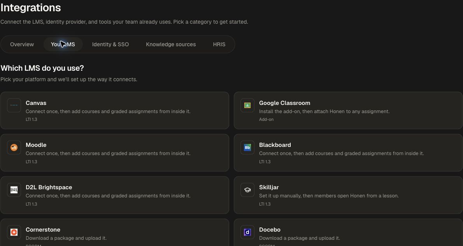Switch to the Overview tab
This screenshot has width=463, height=246.
pyautogui.click(x=22, y=44)
